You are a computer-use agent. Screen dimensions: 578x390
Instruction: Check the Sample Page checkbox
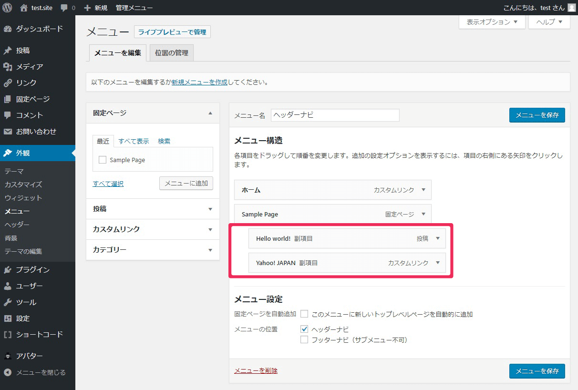point(103,160)
